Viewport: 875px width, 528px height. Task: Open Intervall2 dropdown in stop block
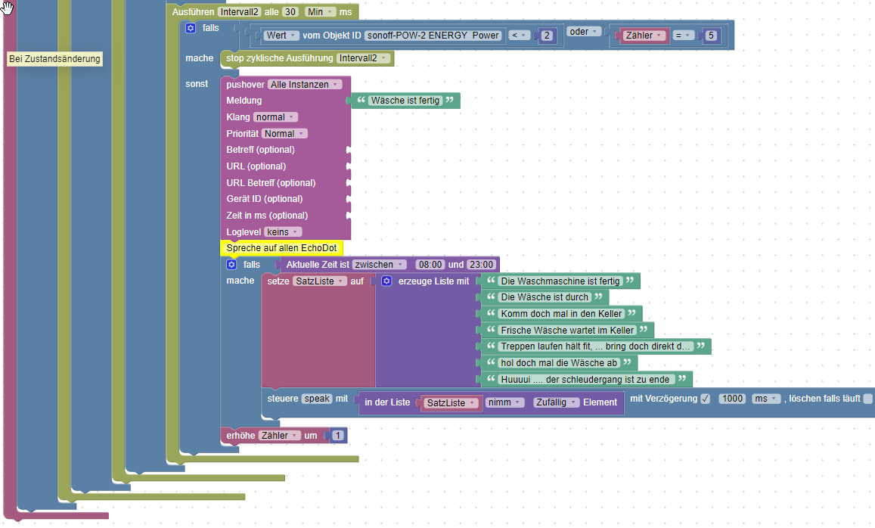click(363, 58)
